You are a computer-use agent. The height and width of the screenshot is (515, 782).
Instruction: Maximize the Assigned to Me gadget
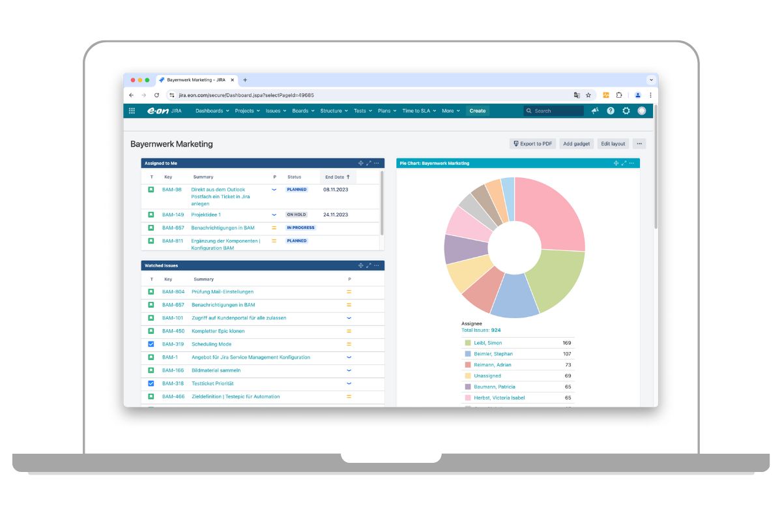[369, 163]
